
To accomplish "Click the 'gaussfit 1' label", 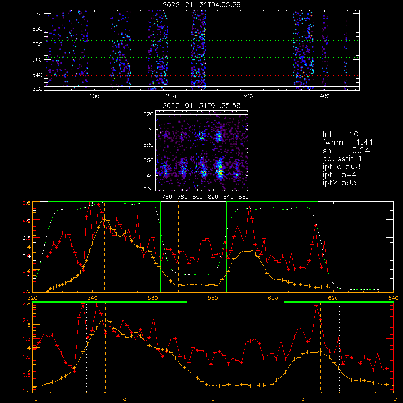I will coord(342,158).
